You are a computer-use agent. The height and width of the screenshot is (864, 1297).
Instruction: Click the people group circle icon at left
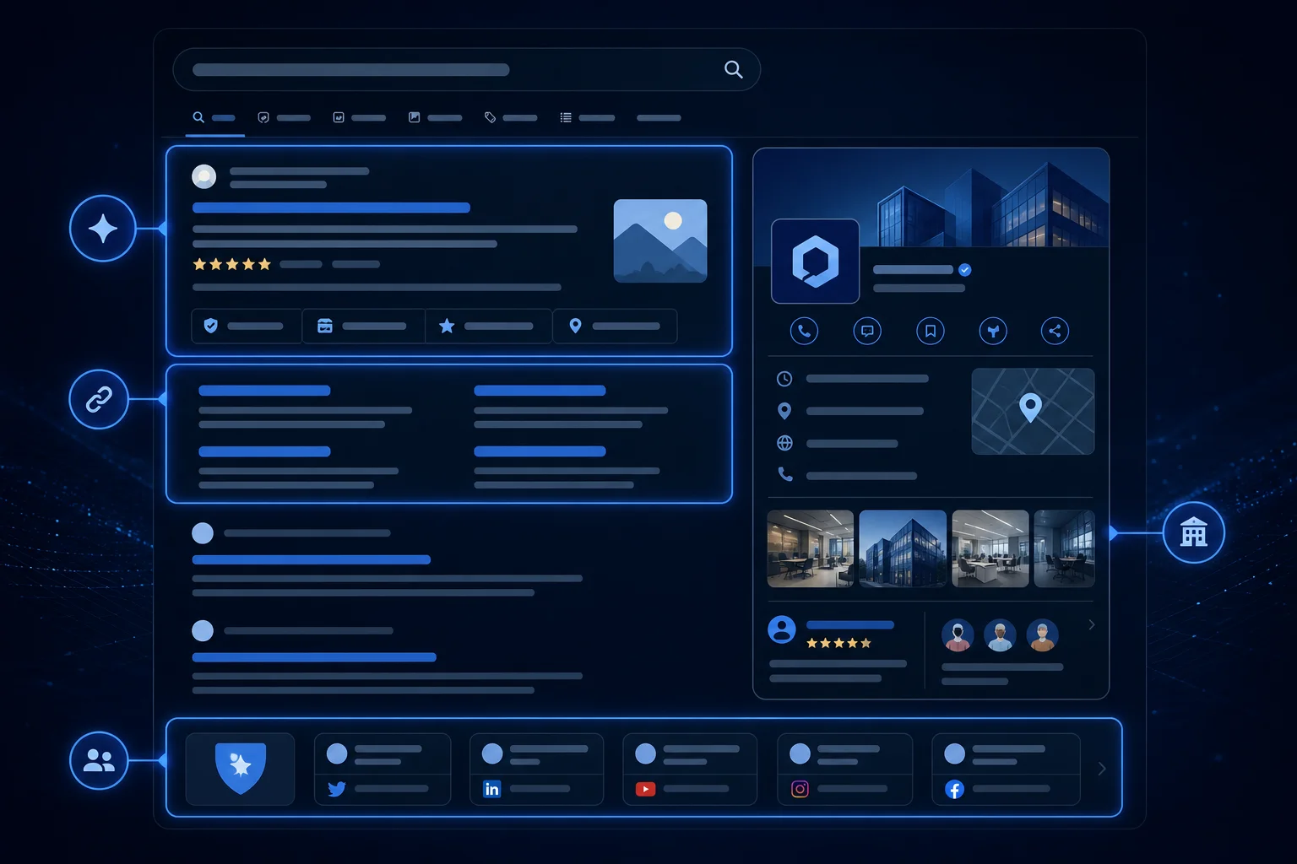pyautogui.click(x=99, y=760)
